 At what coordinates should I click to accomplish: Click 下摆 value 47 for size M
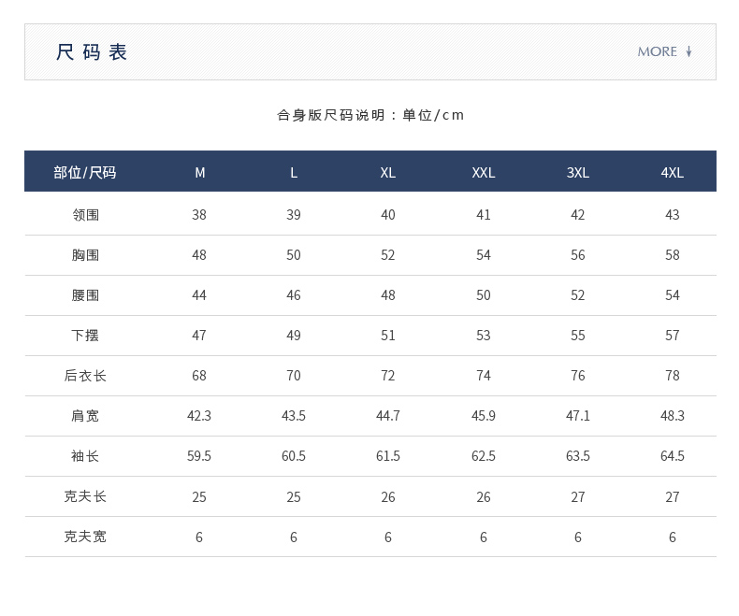point(199,336)
